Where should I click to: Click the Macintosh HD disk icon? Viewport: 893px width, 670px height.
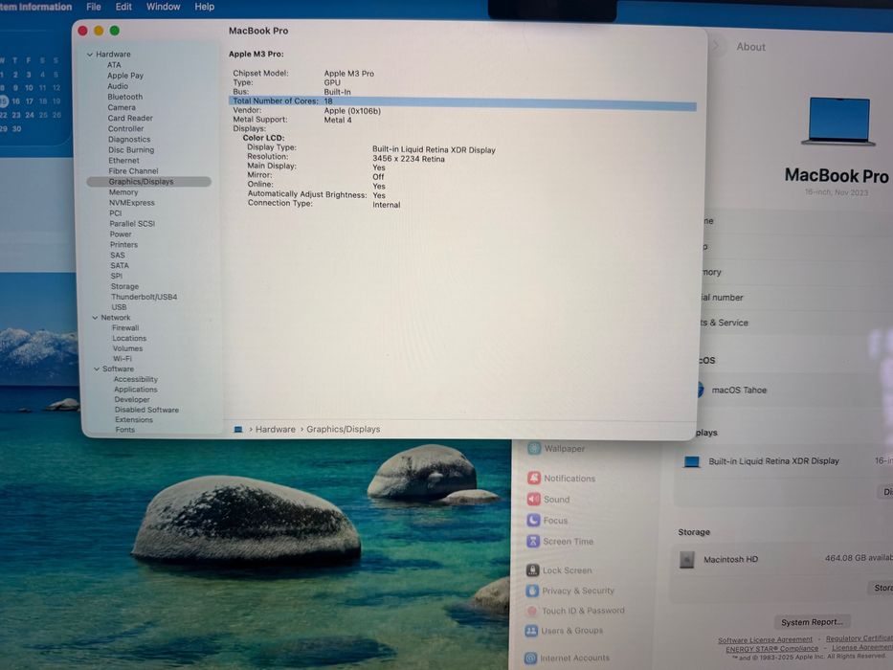point(687,560)
